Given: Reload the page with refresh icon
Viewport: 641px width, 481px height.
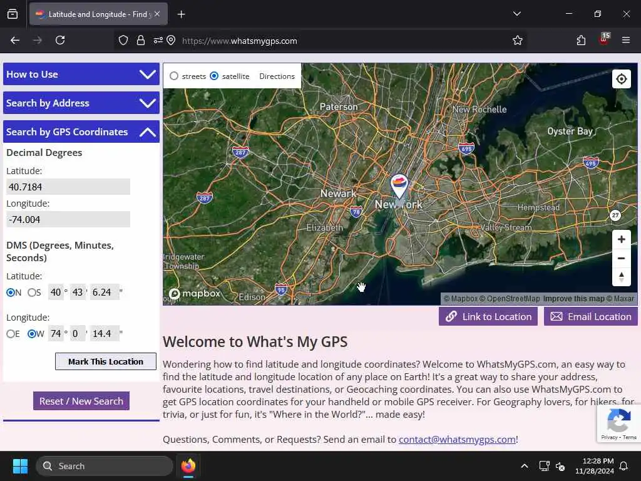Looking at the screenshot, I should (x=60, y=40).
